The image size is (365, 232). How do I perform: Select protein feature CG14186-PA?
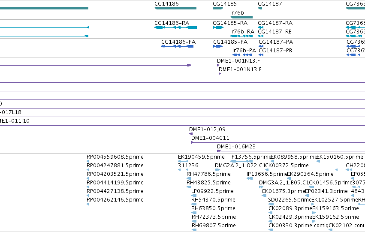pyautogui.click(x=178, y=42)
